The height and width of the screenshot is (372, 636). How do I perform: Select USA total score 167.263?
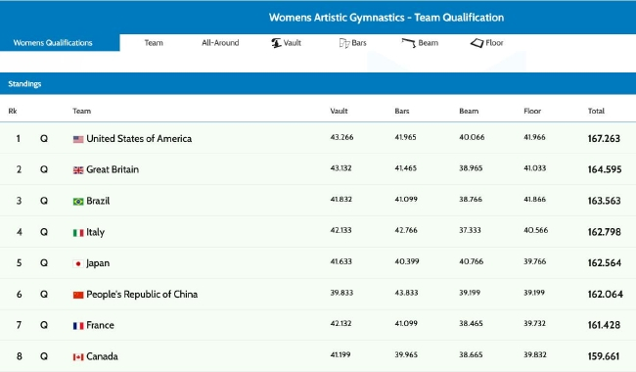coord(604,139)
